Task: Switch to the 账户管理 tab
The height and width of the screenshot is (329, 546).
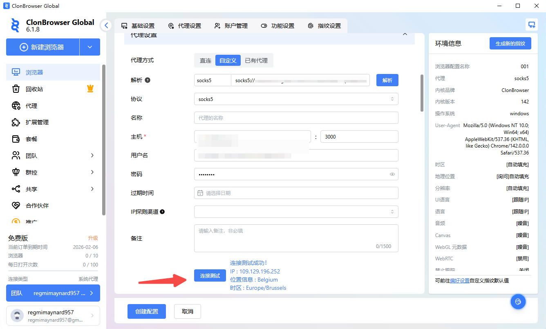Action: pos(231,26)
